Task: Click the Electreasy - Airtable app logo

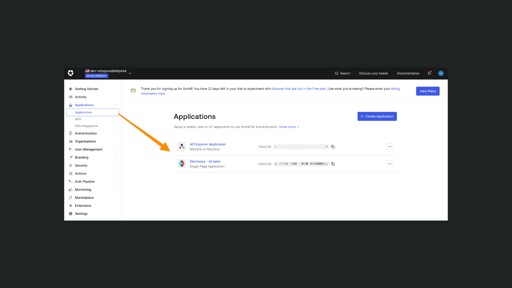Action: click(182, 163)
